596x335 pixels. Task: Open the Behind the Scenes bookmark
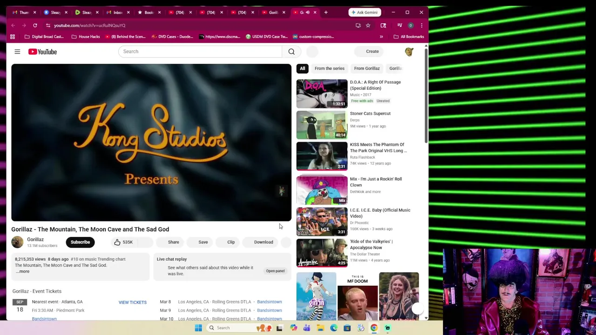125,37
